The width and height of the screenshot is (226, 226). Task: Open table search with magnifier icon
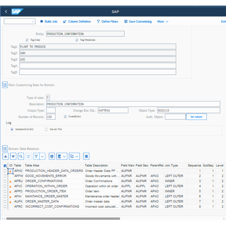pos(21,156)
